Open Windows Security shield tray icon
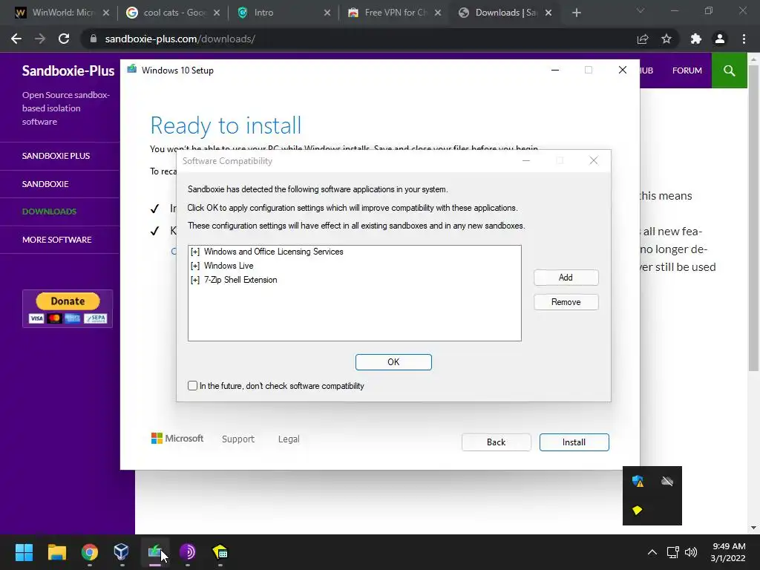The width and height of the screenshot is (760, 570). [638, 481]
